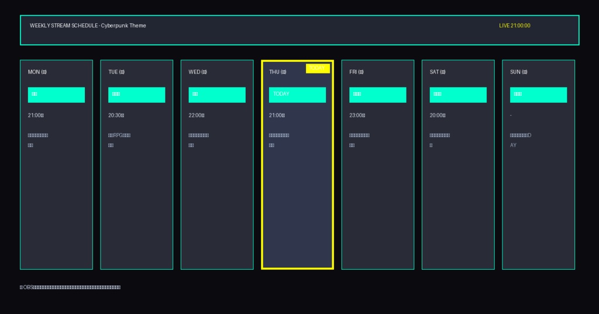Screen dimensions: 599x314
Task: Select the WED day label
Action: (198, 72)
